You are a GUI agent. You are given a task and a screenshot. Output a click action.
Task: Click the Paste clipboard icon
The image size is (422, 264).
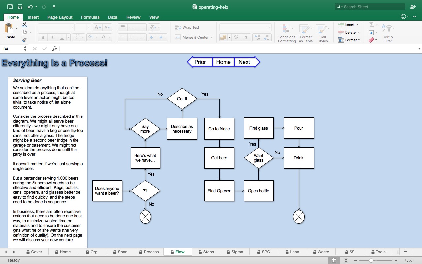click(x=9, y=28)
